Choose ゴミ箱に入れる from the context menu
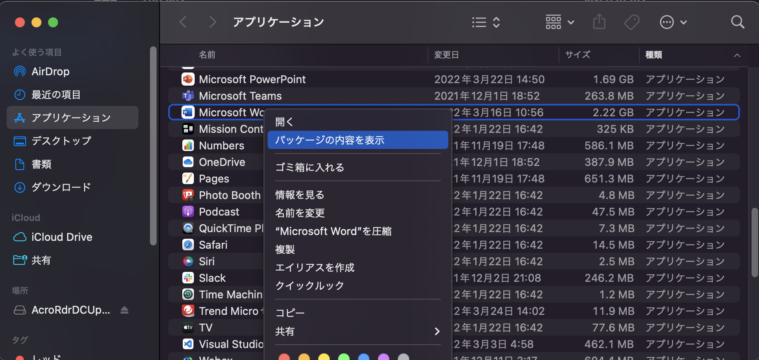This screenshot has width=759, height=360. point(358,167)
